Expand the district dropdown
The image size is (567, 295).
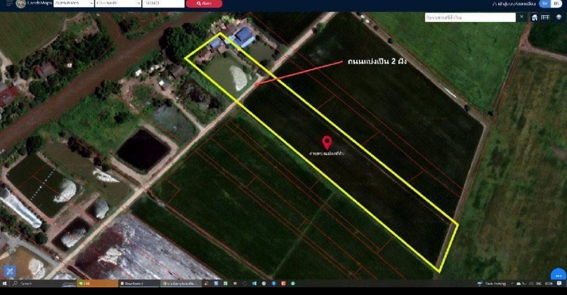coord(116,3)
